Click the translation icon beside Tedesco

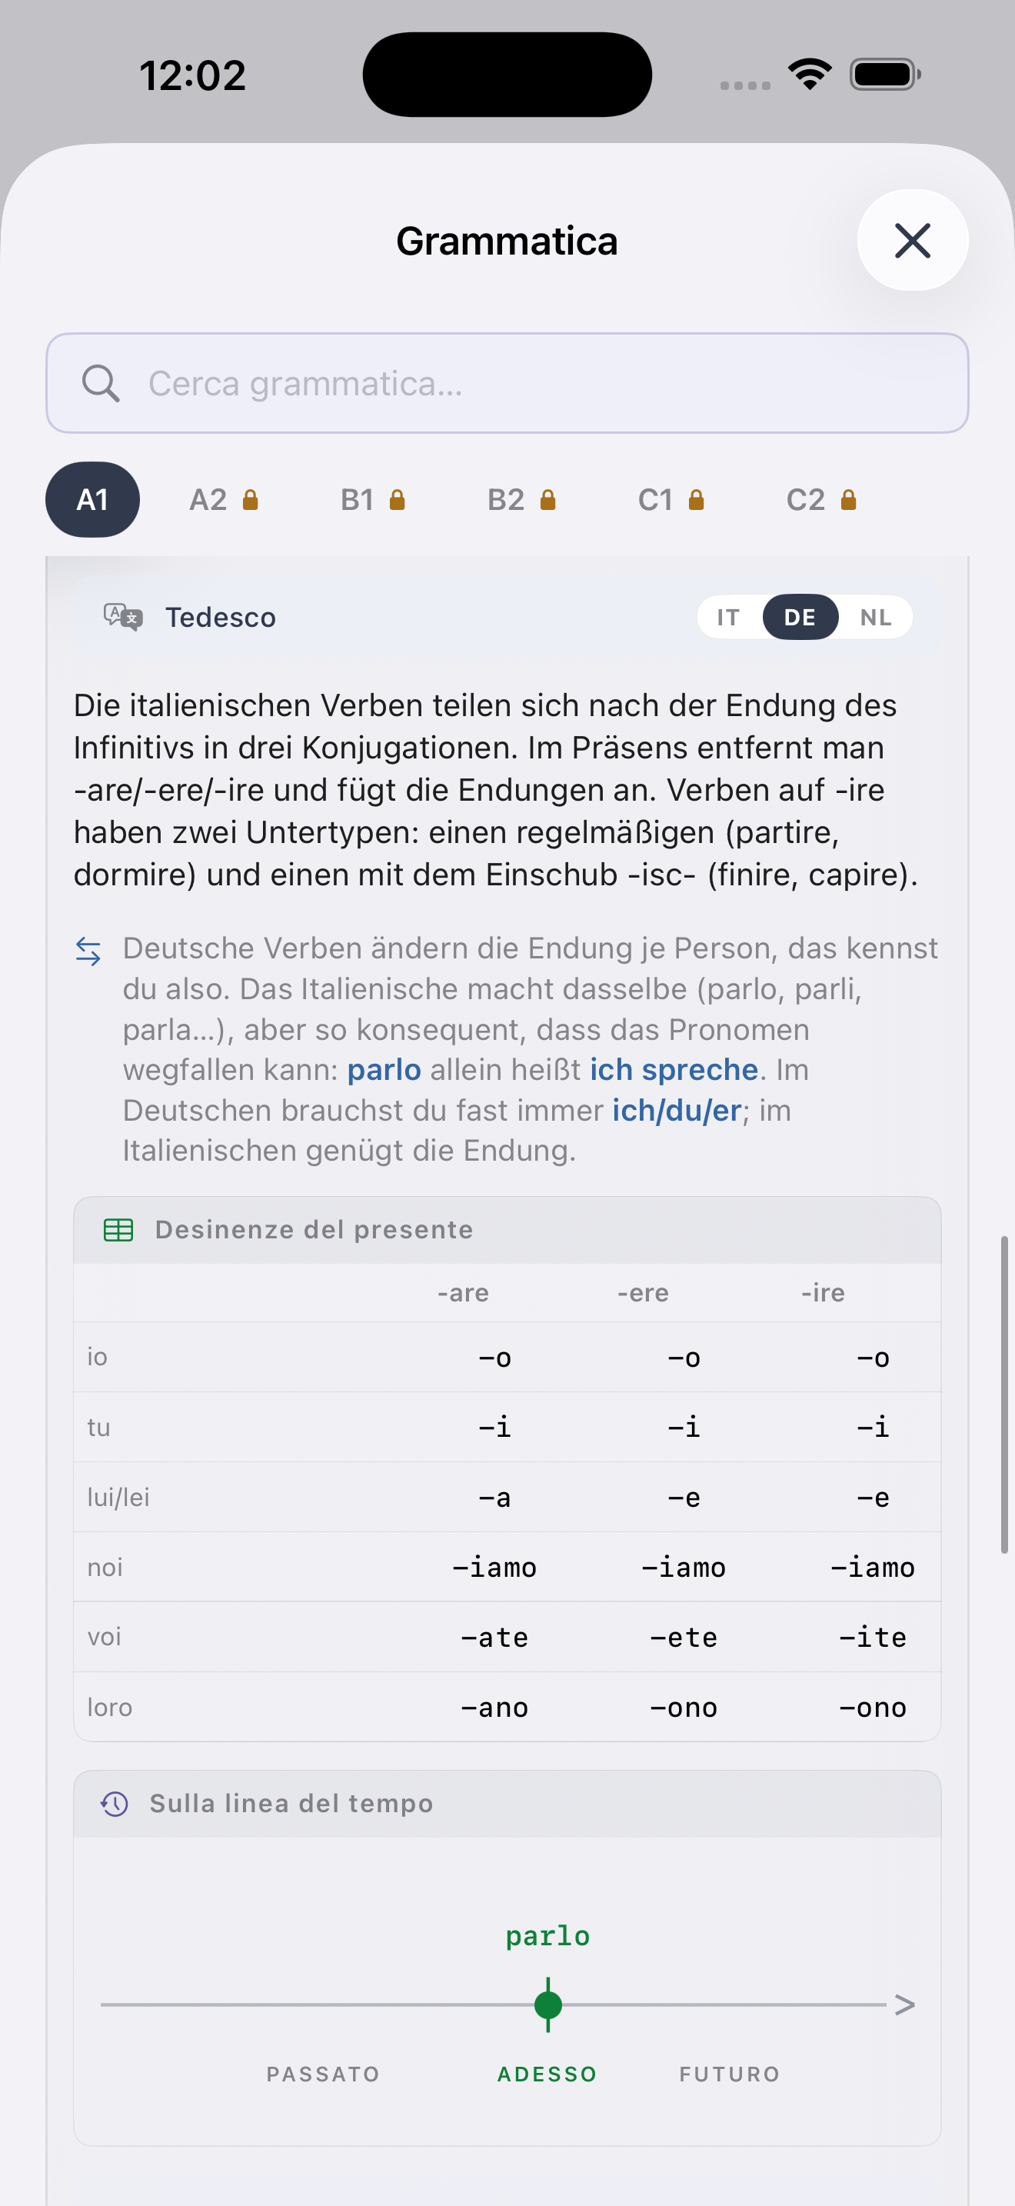[122, 617]
